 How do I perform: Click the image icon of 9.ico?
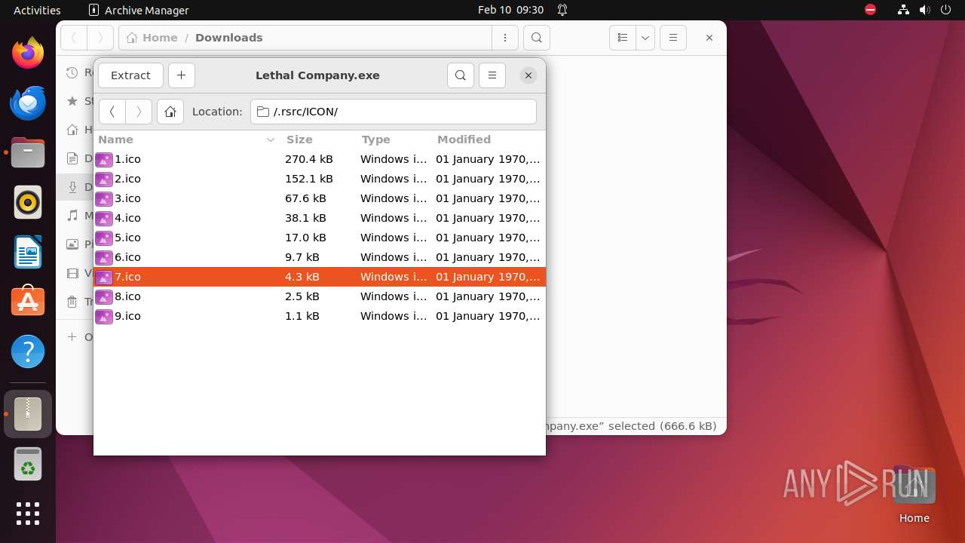pyautogui.click(x=104, y=316)
